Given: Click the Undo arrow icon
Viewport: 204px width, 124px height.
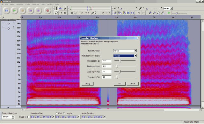Looking at the screenshot, I should click(139, 13).
